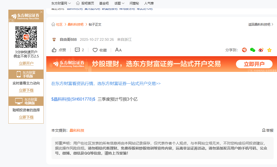This screenshot has height=167, width=277.
Task: Open the comments speech bubble icon
Action: 77,50
